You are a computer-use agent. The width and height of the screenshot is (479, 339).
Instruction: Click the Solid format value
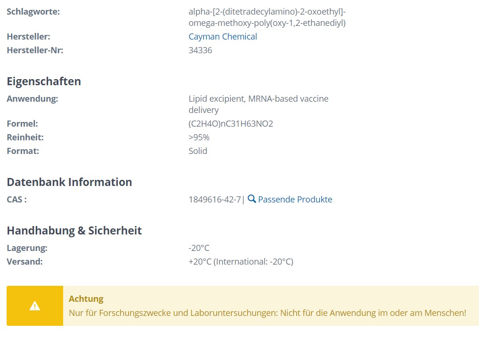pos(198,151)
